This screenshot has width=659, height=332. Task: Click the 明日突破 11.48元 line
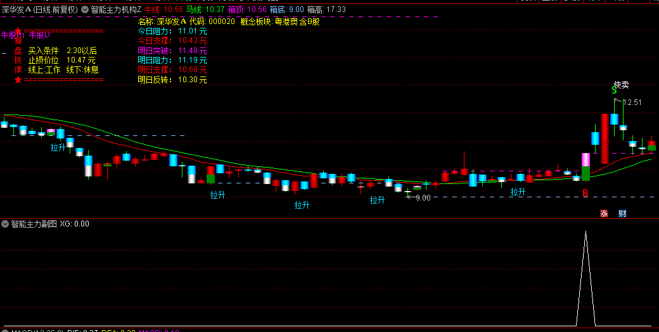pos(172,51)
